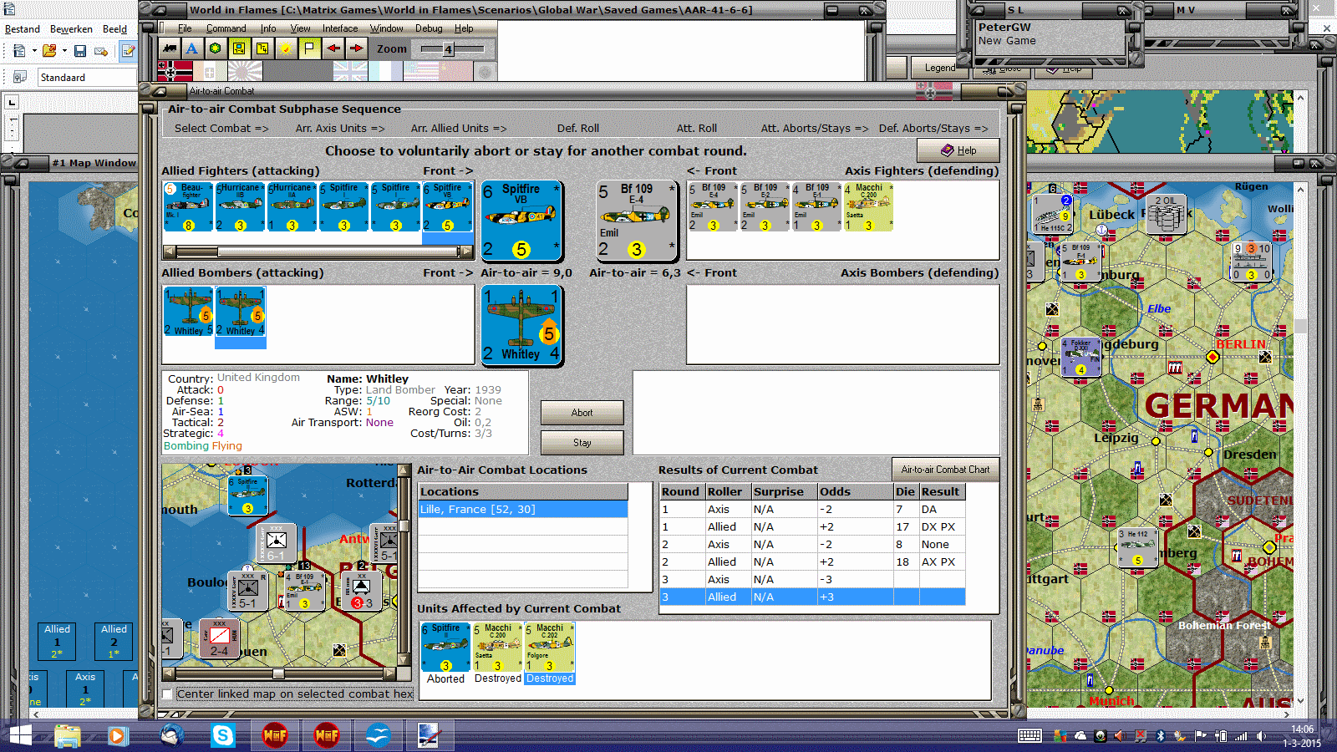This screenshot has height=752, width=1337.
Task: Open the Standaard style combo box
Action: coord(88,77)
